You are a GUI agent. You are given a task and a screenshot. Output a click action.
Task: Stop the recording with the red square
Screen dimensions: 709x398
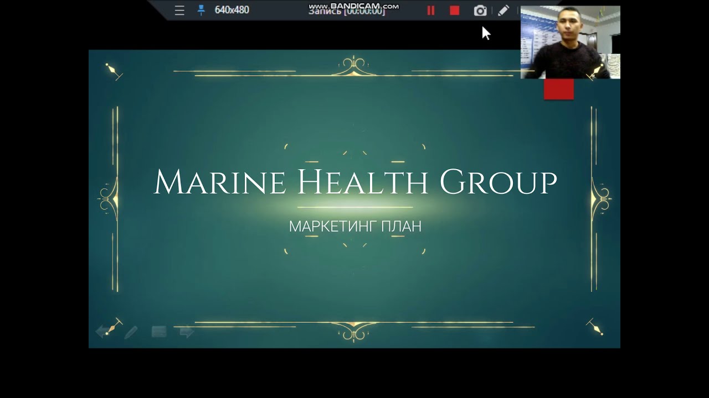click(455, 11)
